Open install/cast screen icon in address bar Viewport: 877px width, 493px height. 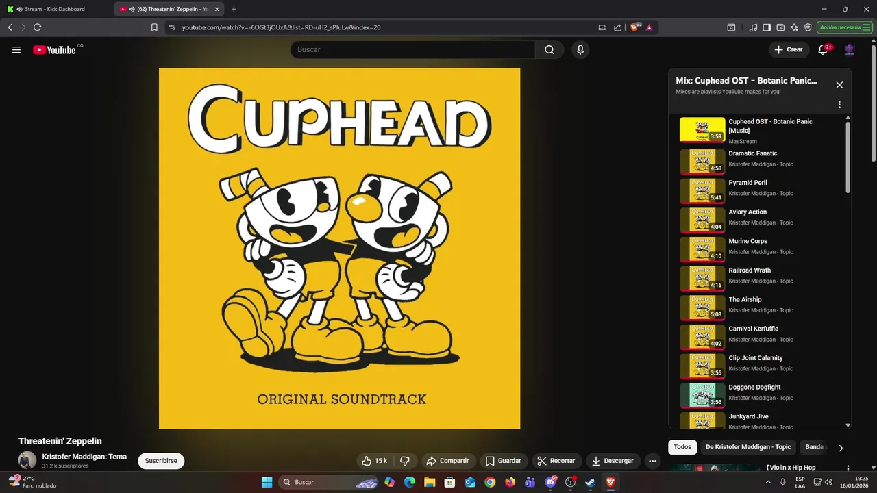602,27
